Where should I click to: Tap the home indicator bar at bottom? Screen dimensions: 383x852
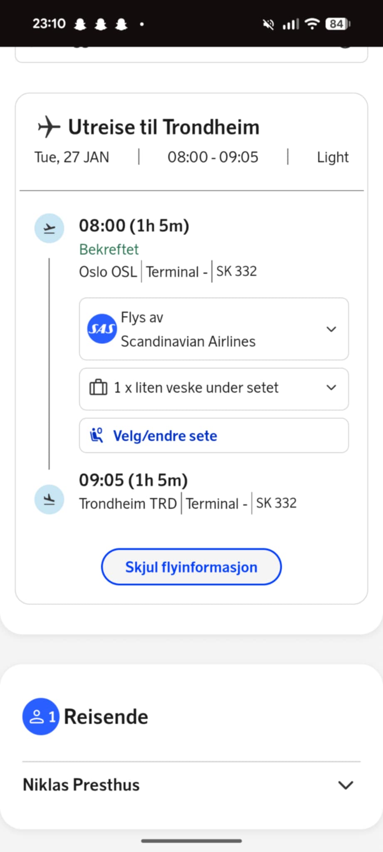[191, 841]
